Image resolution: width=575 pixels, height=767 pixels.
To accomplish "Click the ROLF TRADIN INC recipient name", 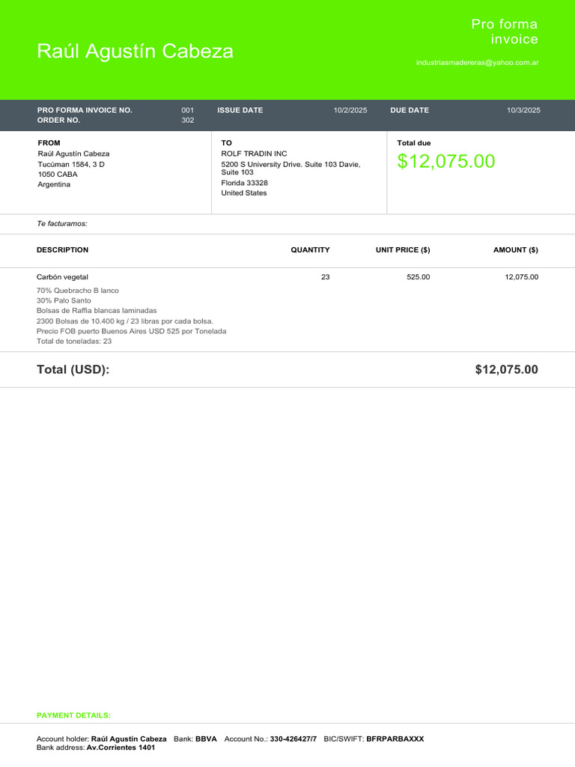I will [254, 154].
